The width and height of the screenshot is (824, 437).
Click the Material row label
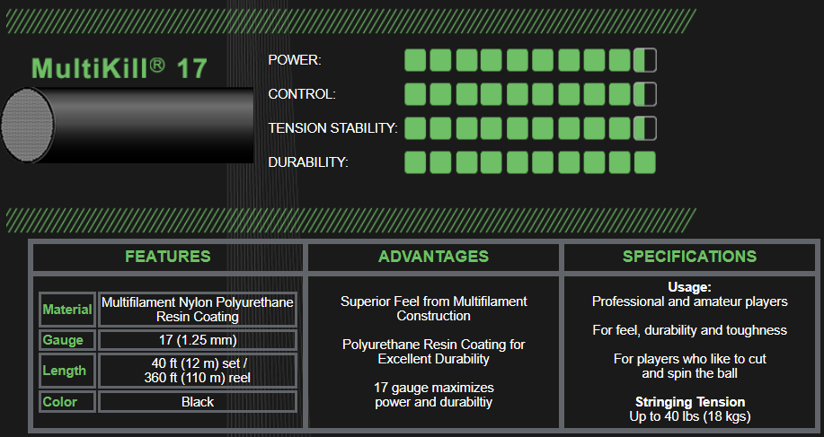click(67, 310)
